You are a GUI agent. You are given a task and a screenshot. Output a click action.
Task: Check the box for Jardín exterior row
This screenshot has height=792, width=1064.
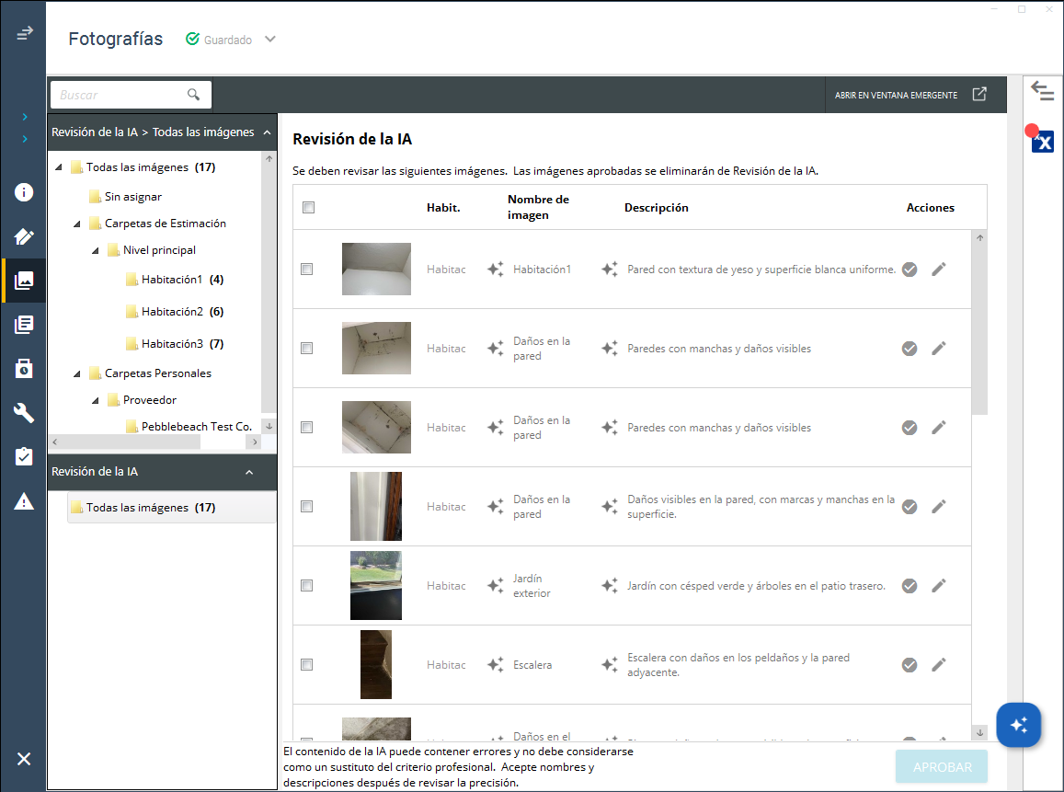coord(307,586)
